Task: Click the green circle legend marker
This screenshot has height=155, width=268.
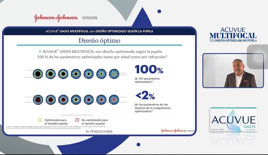Action: pos(40,120)
